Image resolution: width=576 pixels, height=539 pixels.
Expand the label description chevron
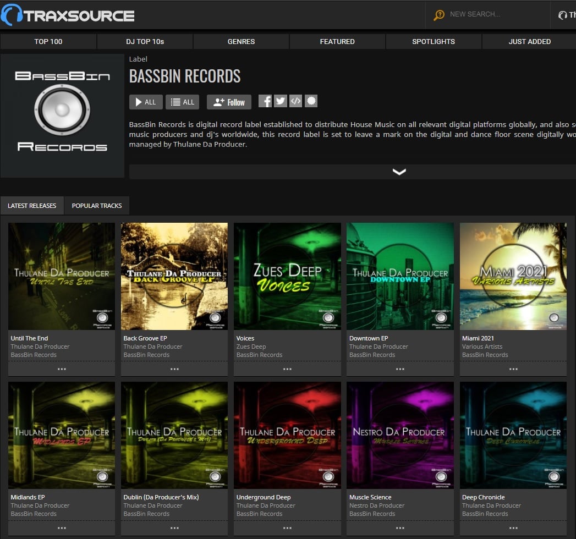tap(399, 172)
